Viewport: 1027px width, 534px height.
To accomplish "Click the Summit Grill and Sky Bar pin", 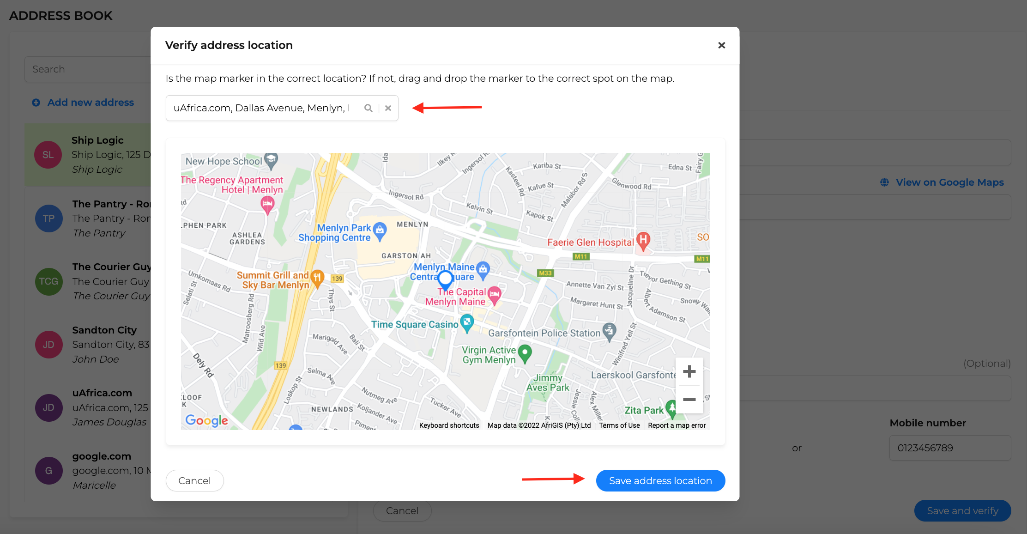I will 317,279.
